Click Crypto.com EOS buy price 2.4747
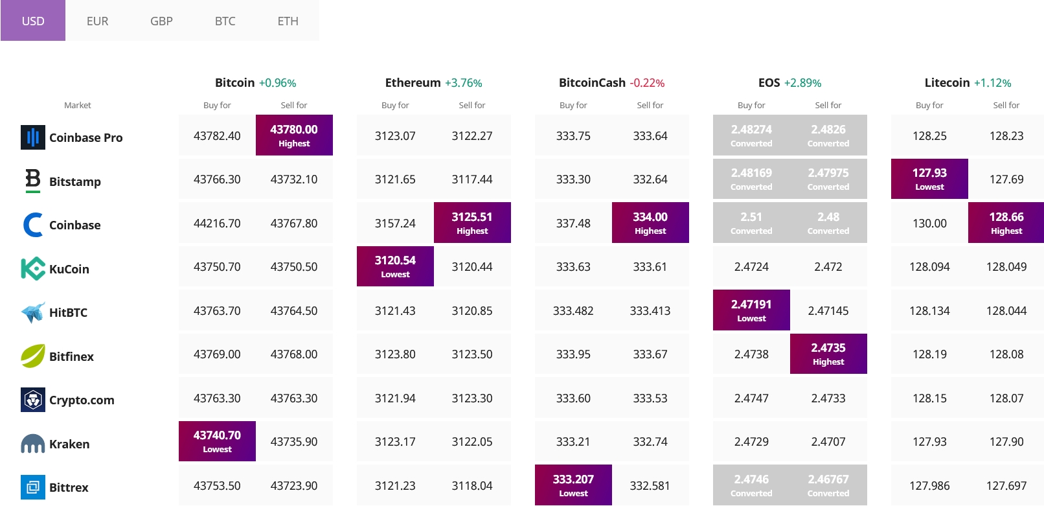Viewport: 1044px width, 506px height. tap(751, 398)
